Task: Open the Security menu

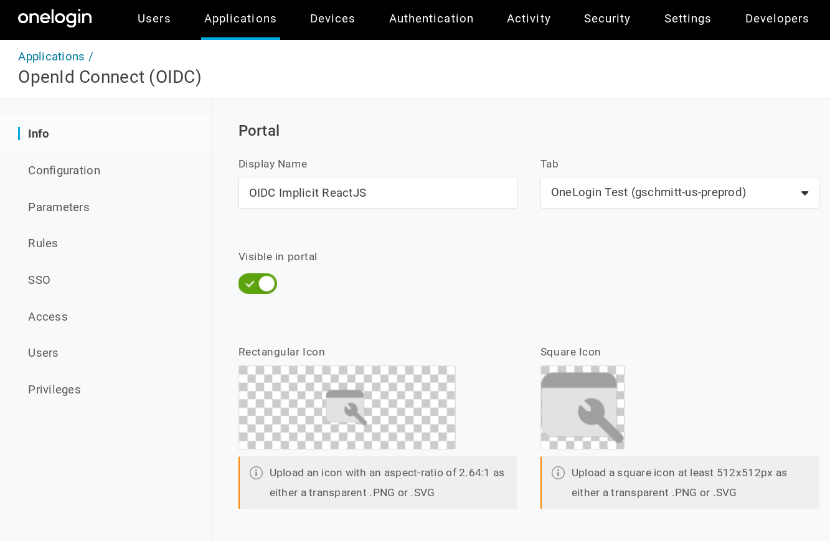Action: click(607, 19)
